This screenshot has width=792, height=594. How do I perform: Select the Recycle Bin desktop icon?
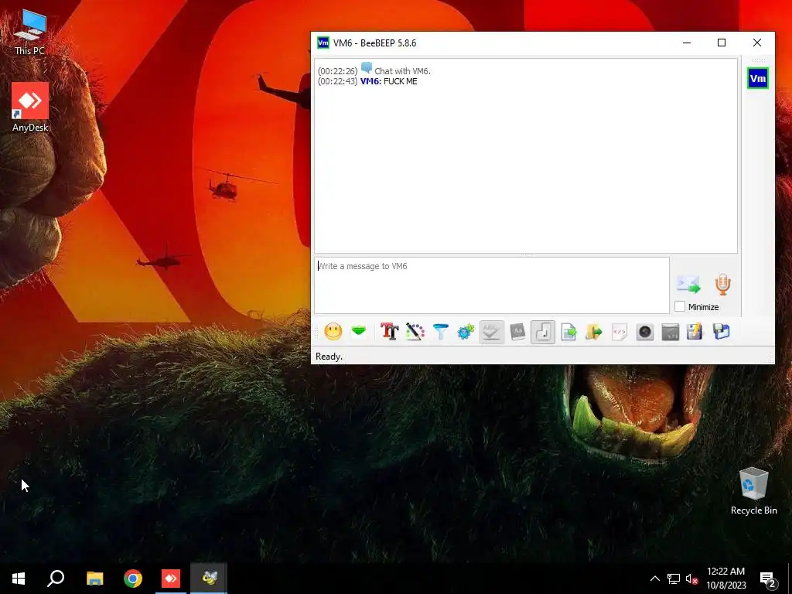coord(753,491)
